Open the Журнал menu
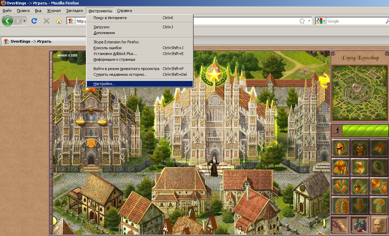Screen dimensions: 389x236 54,11
